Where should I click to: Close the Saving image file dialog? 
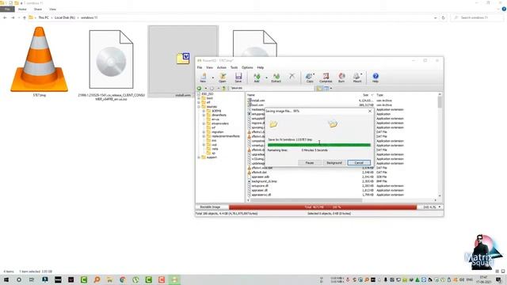tap(370, 111)
